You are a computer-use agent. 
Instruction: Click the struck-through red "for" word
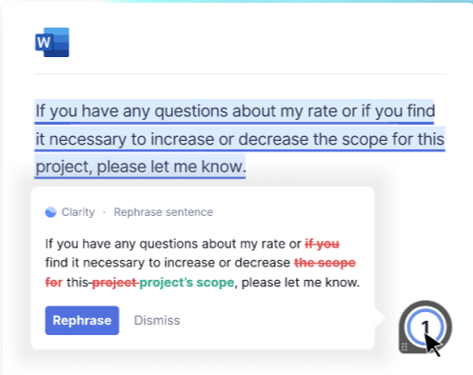tap(54, 282)
